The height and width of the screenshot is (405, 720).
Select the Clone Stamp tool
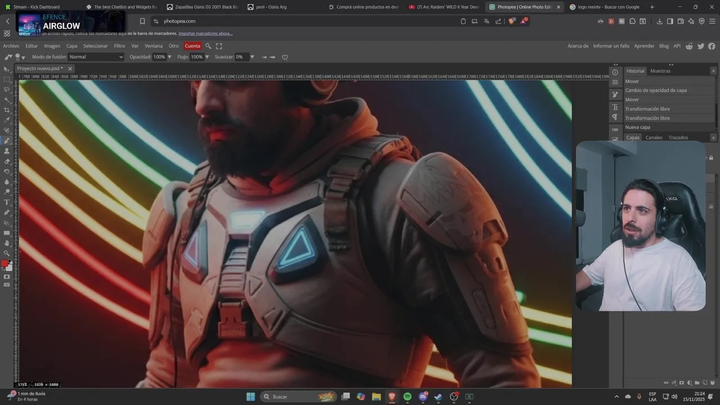7,151
